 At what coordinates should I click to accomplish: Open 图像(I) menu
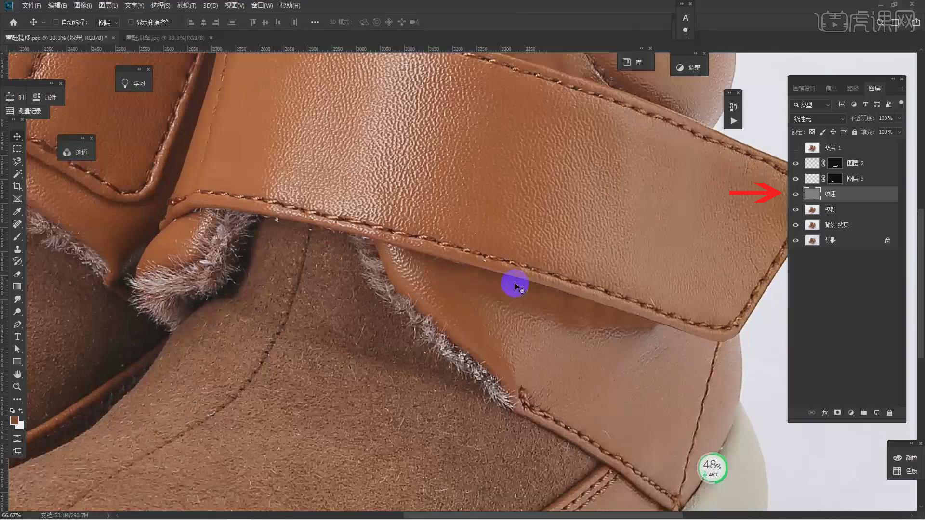83,5
